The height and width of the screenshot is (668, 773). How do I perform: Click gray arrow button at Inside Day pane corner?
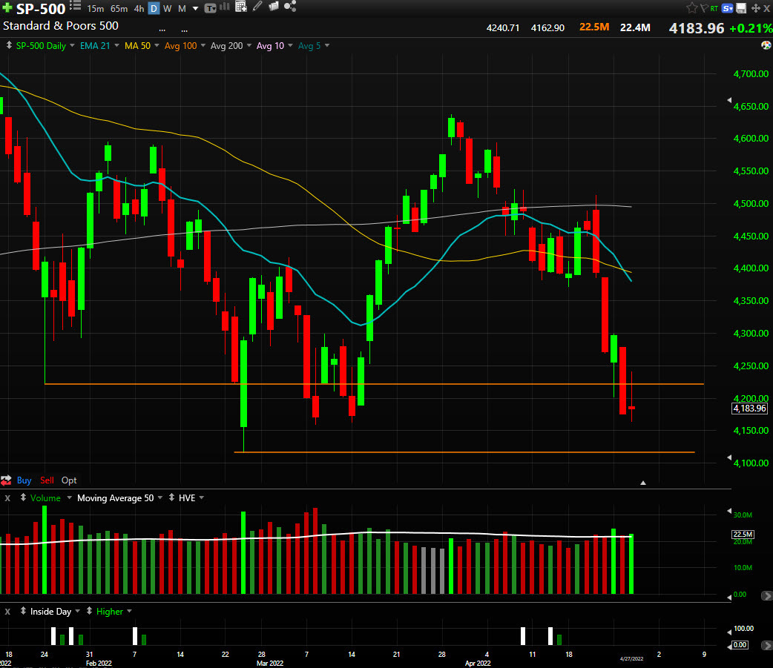(766, 645)
